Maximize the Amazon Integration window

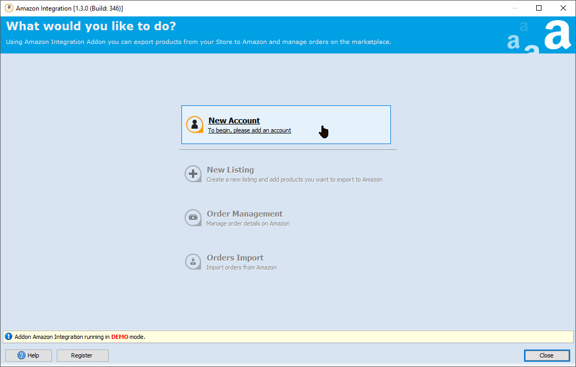[539, 8]
